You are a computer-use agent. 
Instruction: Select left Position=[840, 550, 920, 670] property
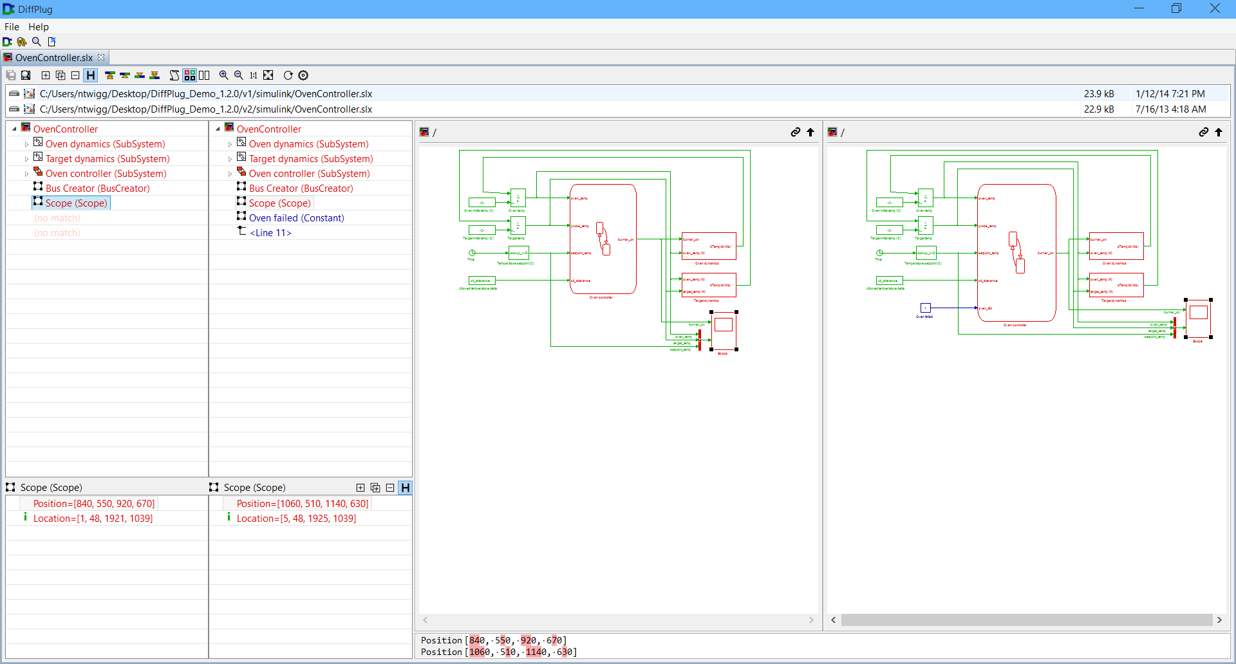pyautogui.click(x=94, y=504)
